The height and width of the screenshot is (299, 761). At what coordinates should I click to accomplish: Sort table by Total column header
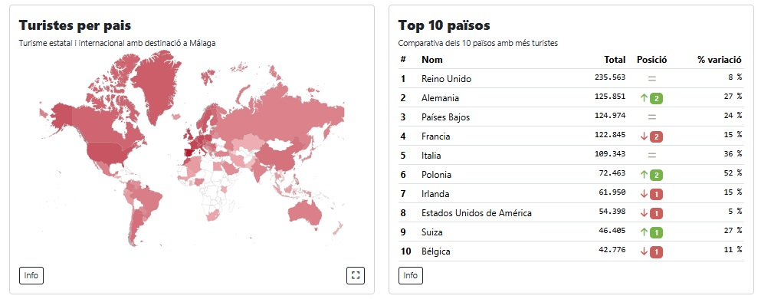pos(615,60)
